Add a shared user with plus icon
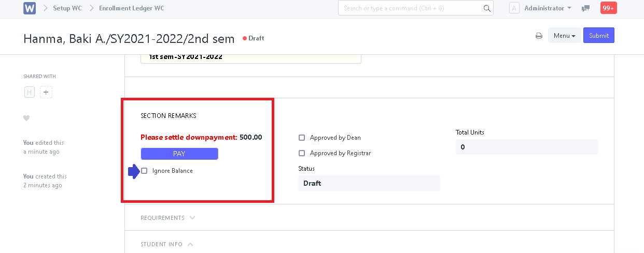 click(46, 92)
